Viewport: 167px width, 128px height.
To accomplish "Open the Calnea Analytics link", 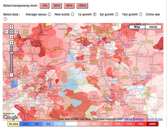I will [134, 119].
